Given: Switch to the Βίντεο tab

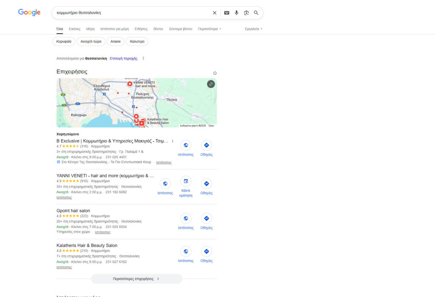Looking at the screenshot, I should (x=158, y=29).
